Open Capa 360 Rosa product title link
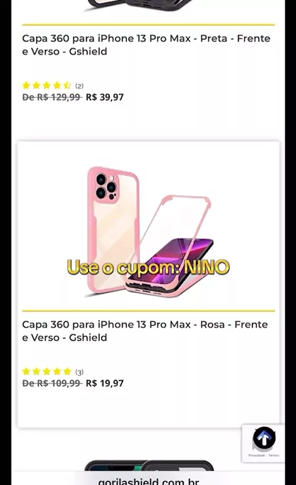Image resolution: width=296 pixels, height=485 pixels. pos(145,331)
